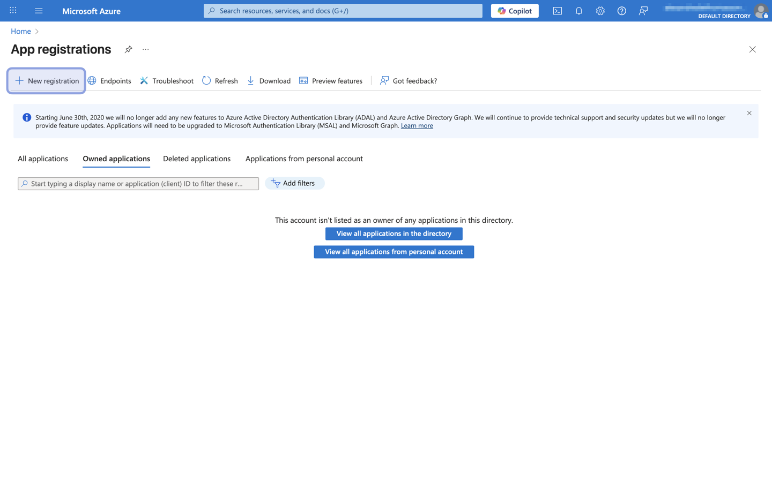The image size is (772, 482).
Task: Refresh the app registrations list
Action: click(220, 81)
